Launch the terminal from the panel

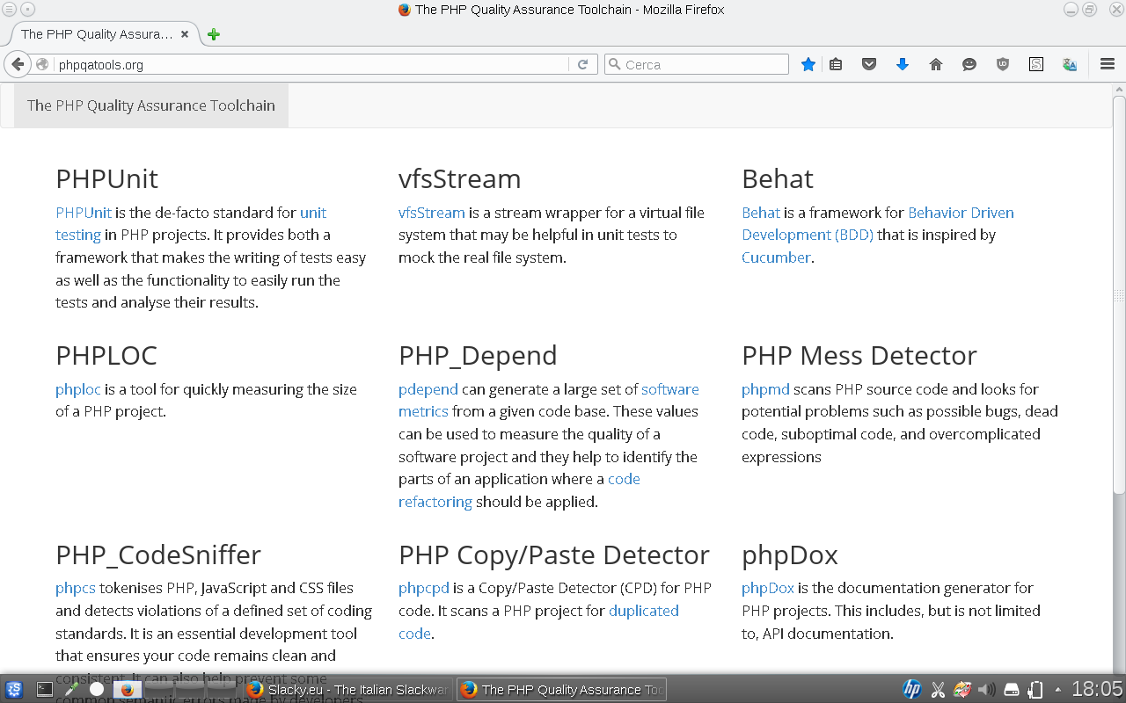coord(45,689)
